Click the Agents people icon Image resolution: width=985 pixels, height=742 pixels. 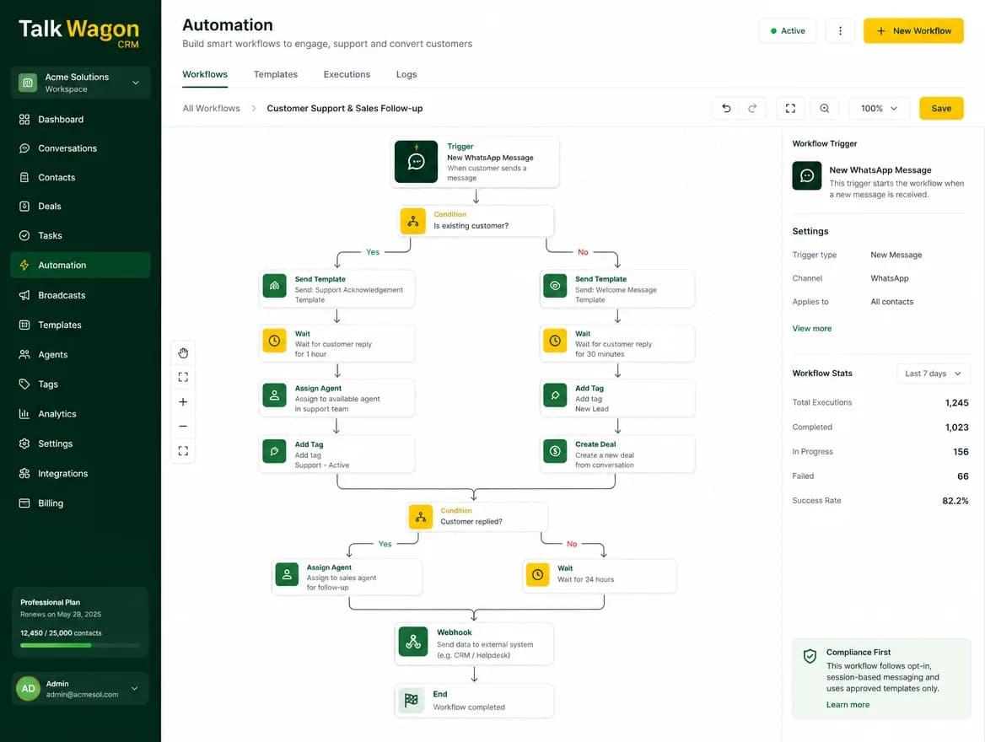[x=24, y=354]
